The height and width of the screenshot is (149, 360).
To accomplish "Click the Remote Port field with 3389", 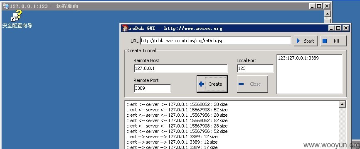I will pos(153,88).
